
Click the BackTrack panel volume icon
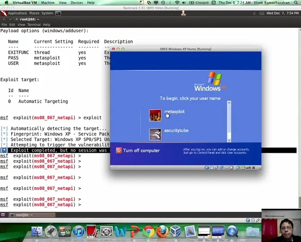click(x=254, y=13)
